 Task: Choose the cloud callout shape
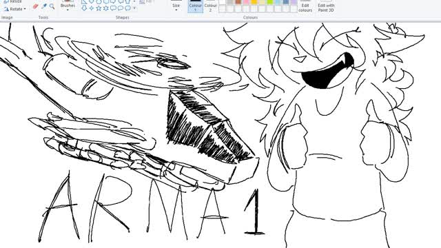[x=127, y=8]
